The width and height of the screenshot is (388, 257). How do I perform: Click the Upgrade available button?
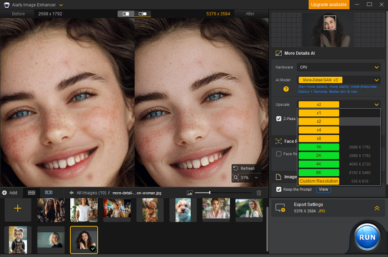pyautogui.click(x=329, y=5)
